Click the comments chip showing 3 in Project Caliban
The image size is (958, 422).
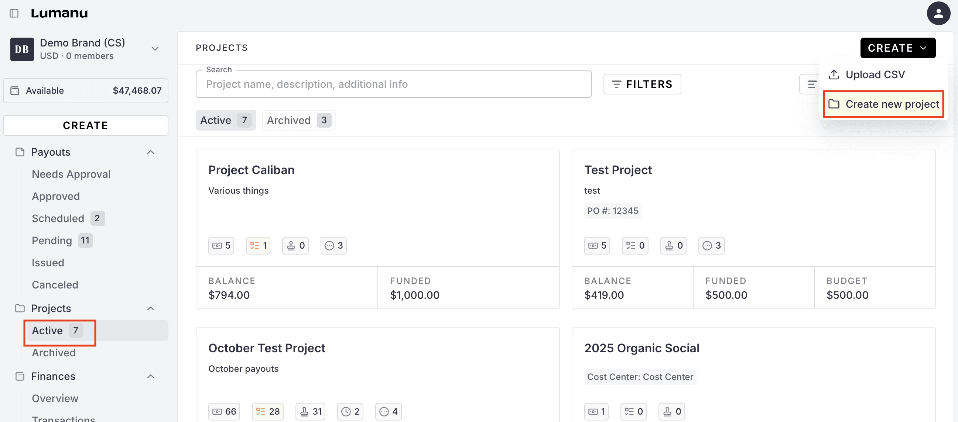tap(333, 245)
